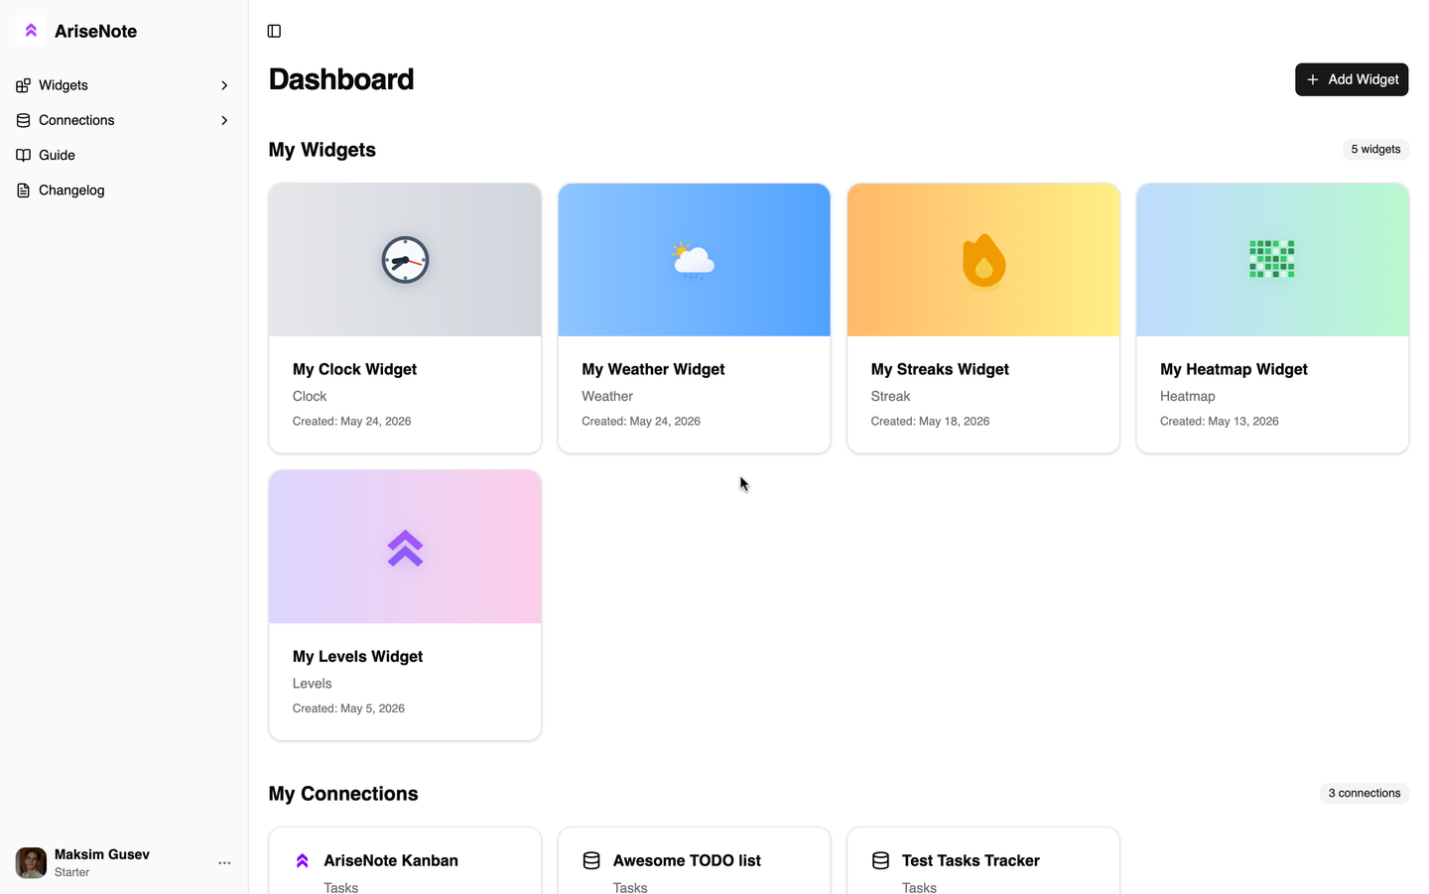This screenshot has width=1429, height=894.
Task: Click the 'Tasks' label under Test Tasks Tracker
Action: pyautogui.click(x=919, y=887)
